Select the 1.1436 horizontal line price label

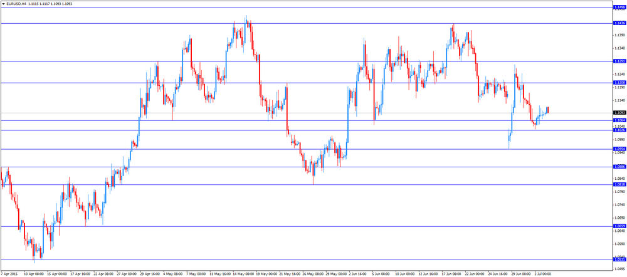619,23
